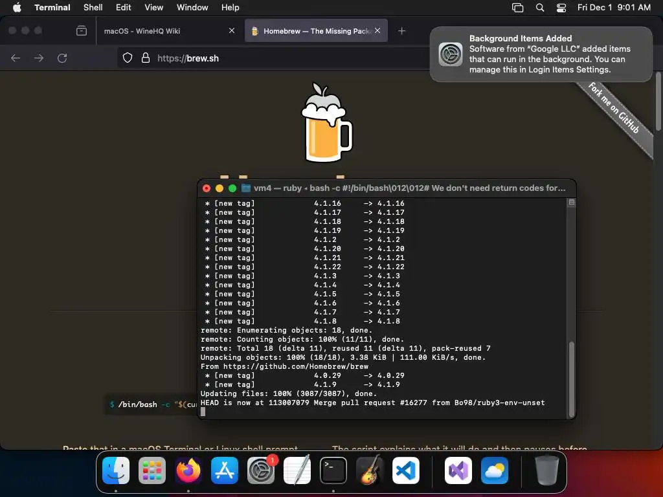
Task: Click the HEAD is now at line
Action: [x=372, y=403]
